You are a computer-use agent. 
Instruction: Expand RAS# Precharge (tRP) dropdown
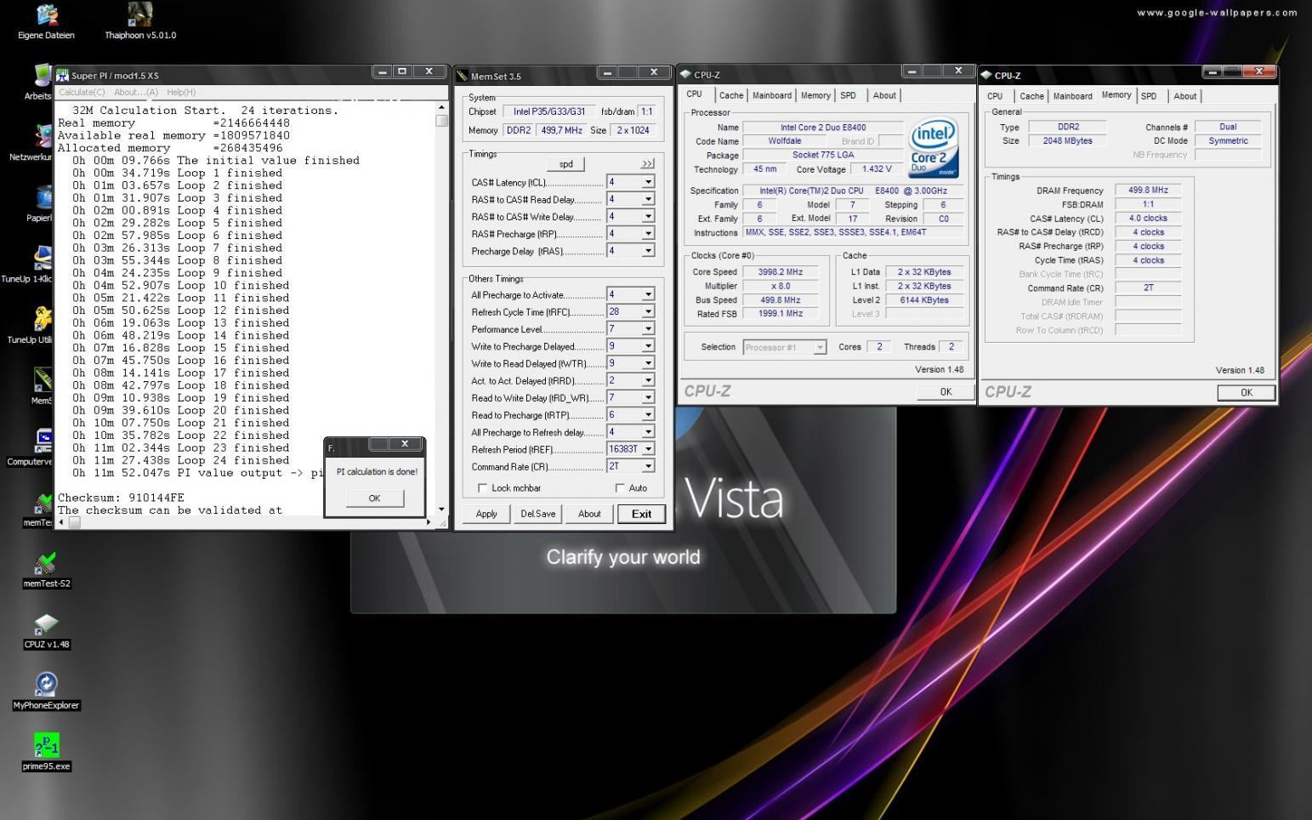click(x=648, y=233)
